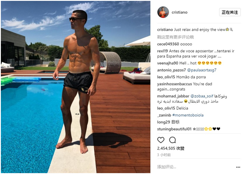Screen dimensions: 243x174
Task: Open yasinhossenbaccus profile link
Action: coord(175,84)
